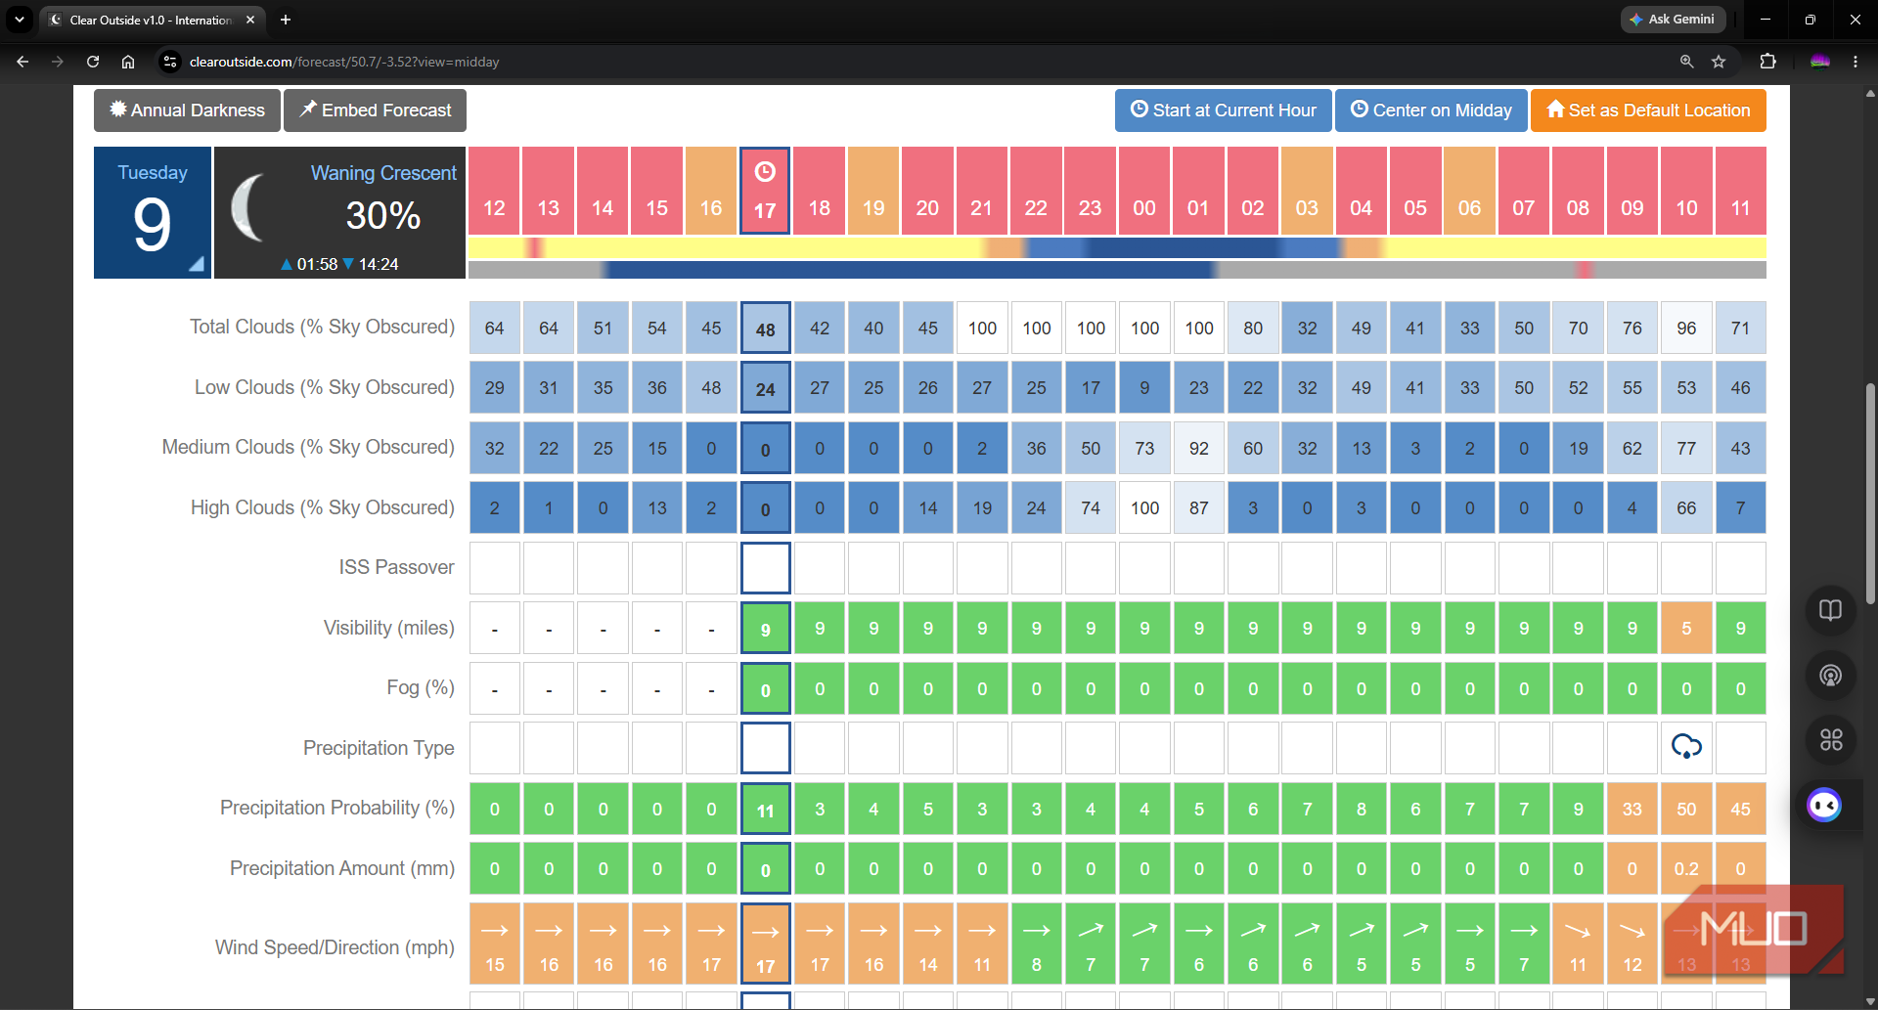Click the podcast-style broadcast sidebar icon
Viewport: 1878px width, 1010px height.
click(1830, 675)
